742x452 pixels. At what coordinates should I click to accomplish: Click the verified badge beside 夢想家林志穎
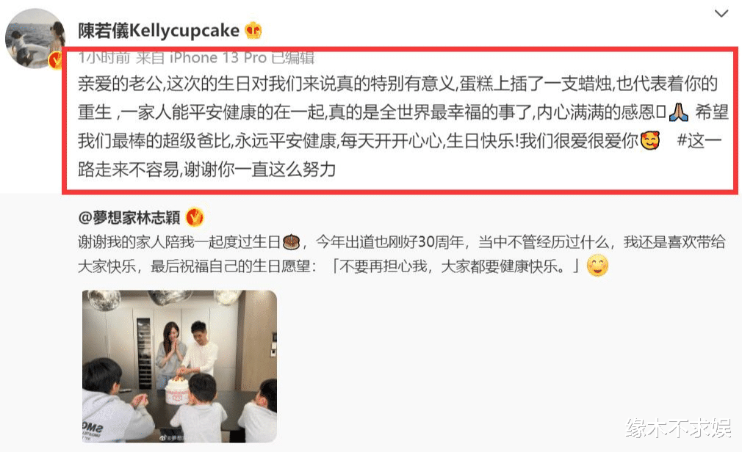(194, 217)
